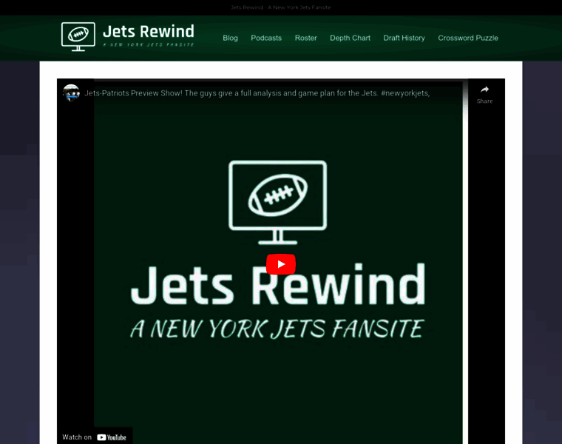Click Watch on YouTube button

tap(95, 437)
